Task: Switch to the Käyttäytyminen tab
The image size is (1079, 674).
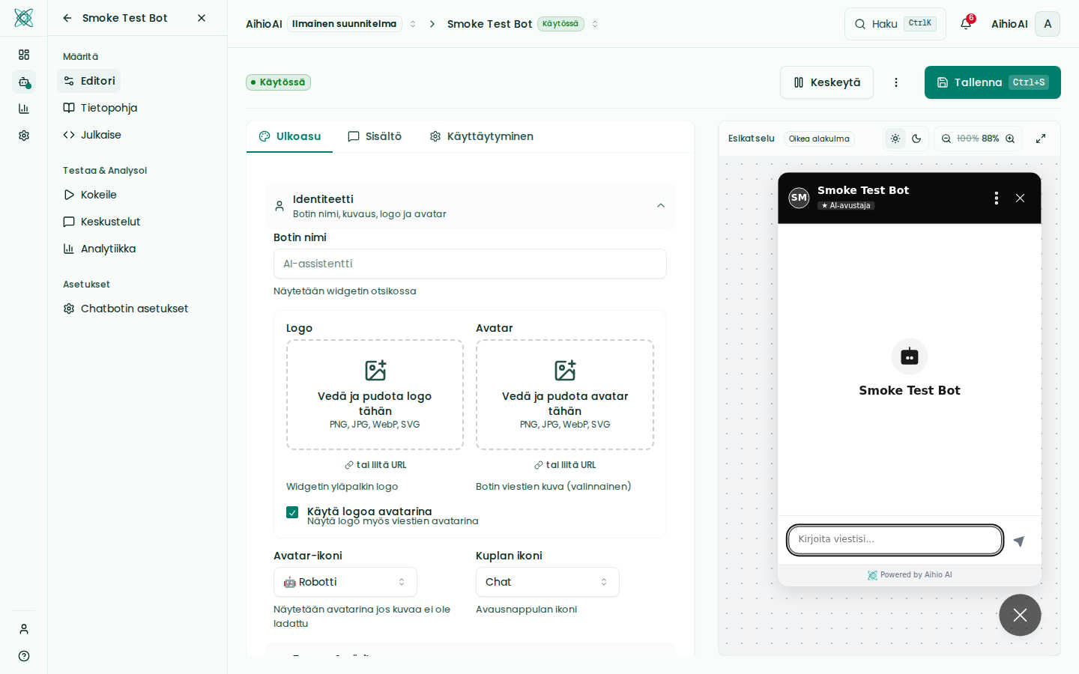Action: point(481,136)
